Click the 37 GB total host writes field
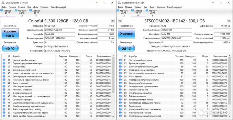The image size is (233, 120). point(106,30)
